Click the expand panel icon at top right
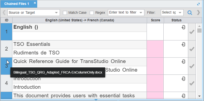The height and width of the screenshot is (101, 204). [x=198, y=4]
